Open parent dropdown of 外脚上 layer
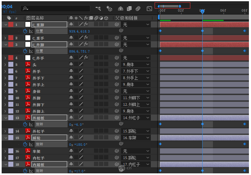Screen dimensions: 251x175 coord(136,111)
